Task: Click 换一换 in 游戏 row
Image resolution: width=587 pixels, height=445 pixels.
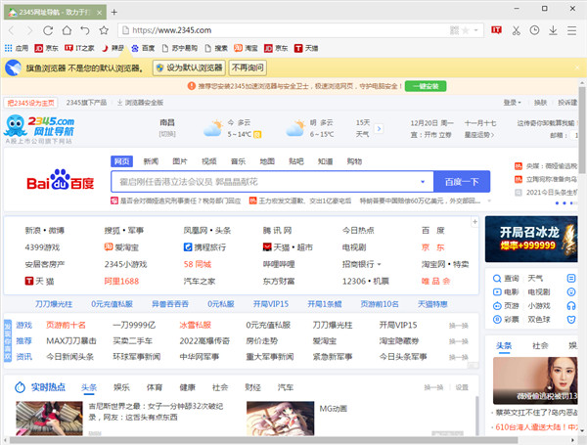Action: pos(458,326)
